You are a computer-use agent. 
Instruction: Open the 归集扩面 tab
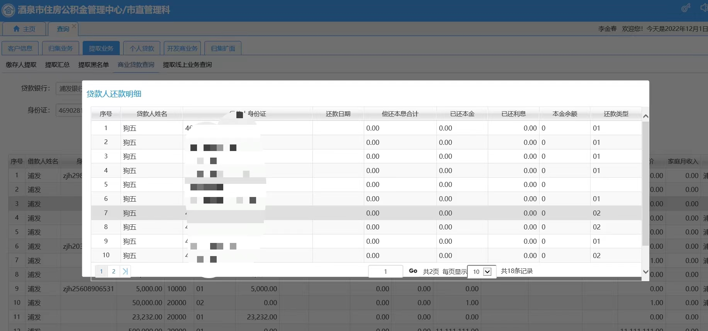tap(223, 48)
